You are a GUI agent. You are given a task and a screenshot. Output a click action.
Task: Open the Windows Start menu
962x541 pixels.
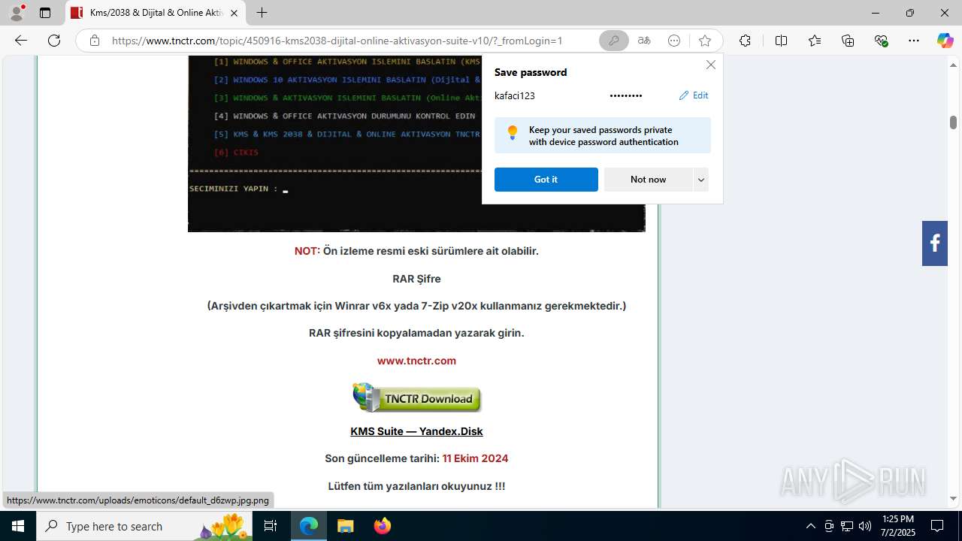point(18,526)
